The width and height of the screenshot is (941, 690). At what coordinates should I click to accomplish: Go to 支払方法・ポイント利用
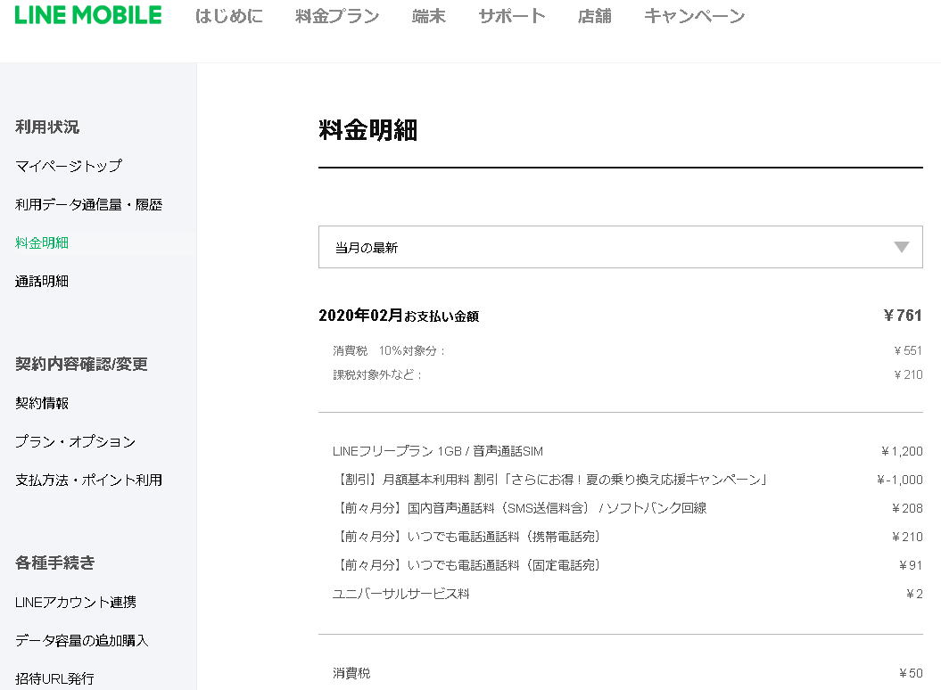click(89, 480)
